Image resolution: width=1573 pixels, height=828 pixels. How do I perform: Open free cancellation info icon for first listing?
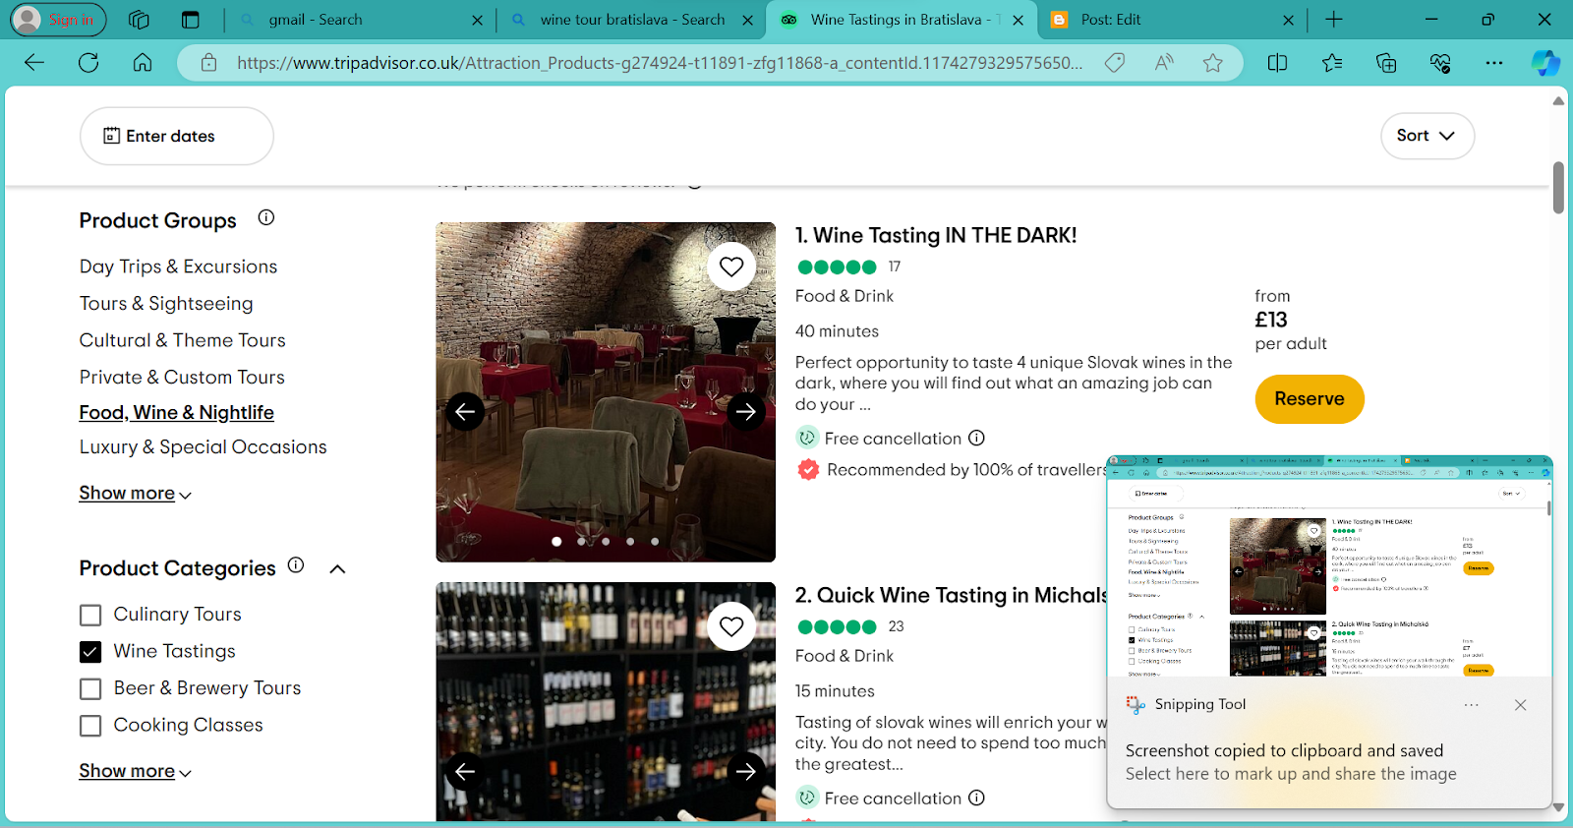click(x=976, y=438)
